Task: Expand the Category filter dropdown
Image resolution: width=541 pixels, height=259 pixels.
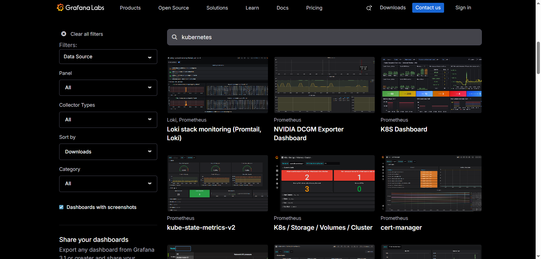Action: tap(108, 184)
